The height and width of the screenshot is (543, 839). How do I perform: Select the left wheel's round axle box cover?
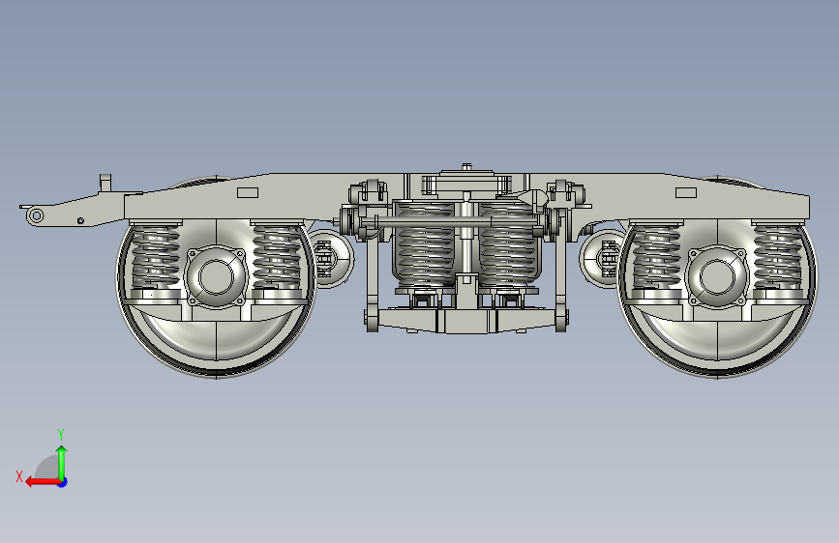click(x=216, y=277)
